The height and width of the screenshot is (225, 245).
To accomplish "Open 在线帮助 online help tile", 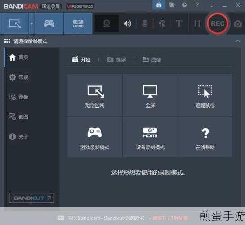I will 205,137.
